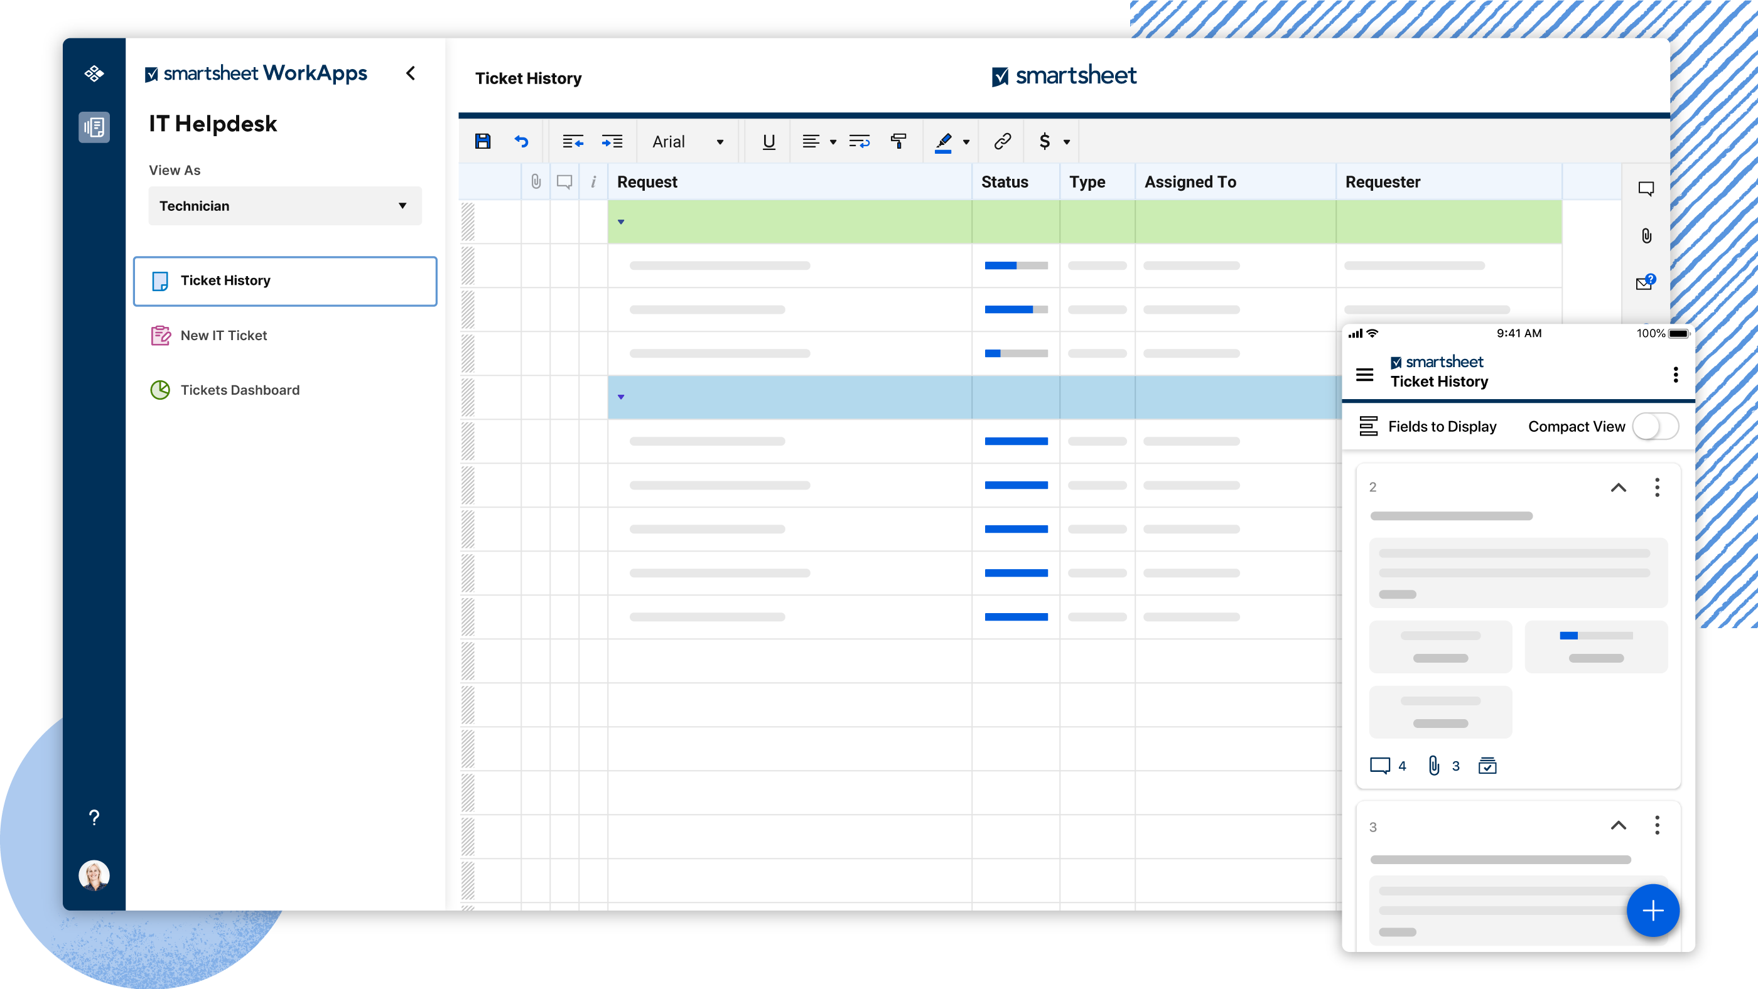Open the Arial font dropdown

720,142
